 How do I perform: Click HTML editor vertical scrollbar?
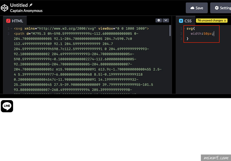(x=170, y=31)
